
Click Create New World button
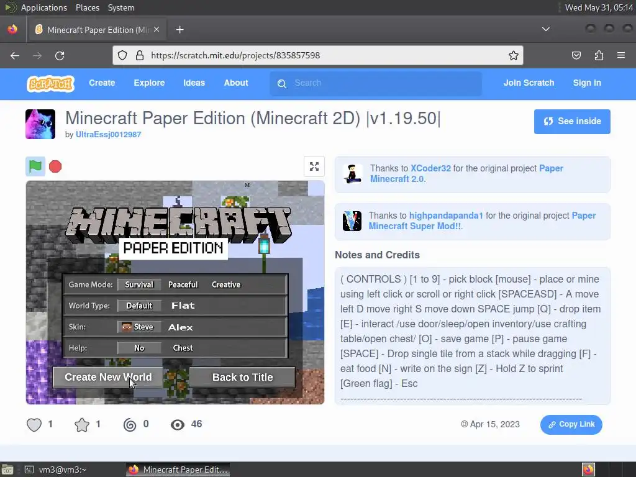click(108, 377)
